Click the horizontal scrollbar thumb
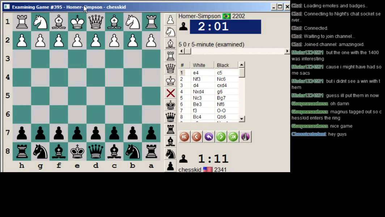Image resolution: width=385 pixels, height=217 pixels. pyautogui.click(x=188, y=51)
